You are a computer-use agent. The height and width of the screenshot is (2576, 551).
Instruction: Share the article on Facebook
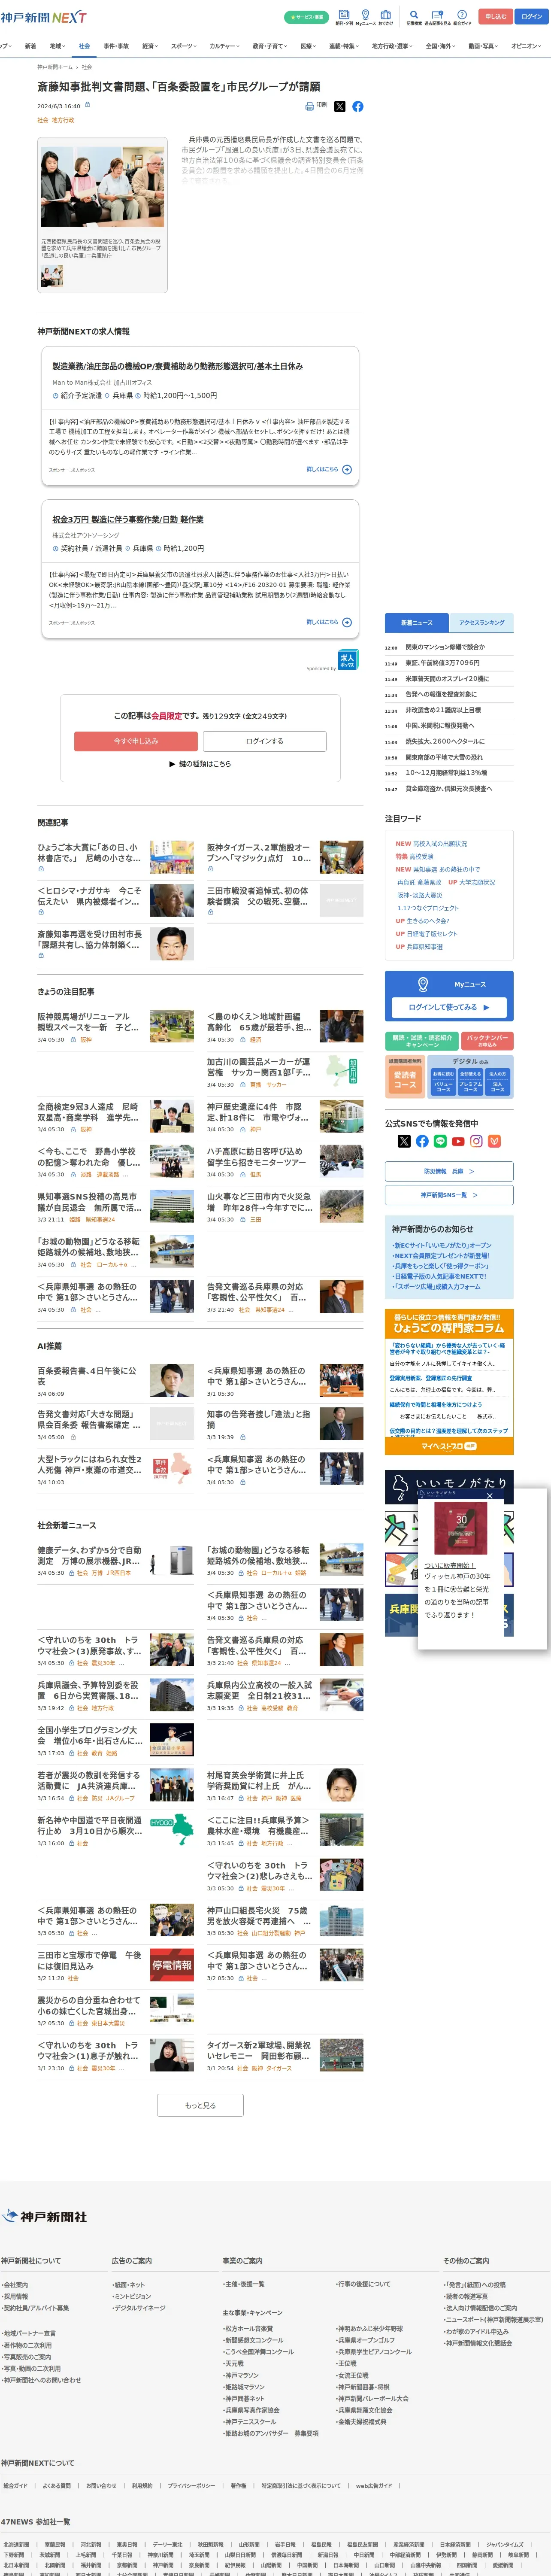pyautogui.click(x=358, y=106)
